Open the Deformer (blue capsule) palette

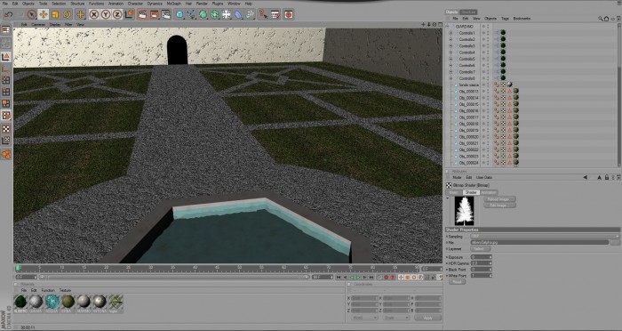[x=238, y=15]
